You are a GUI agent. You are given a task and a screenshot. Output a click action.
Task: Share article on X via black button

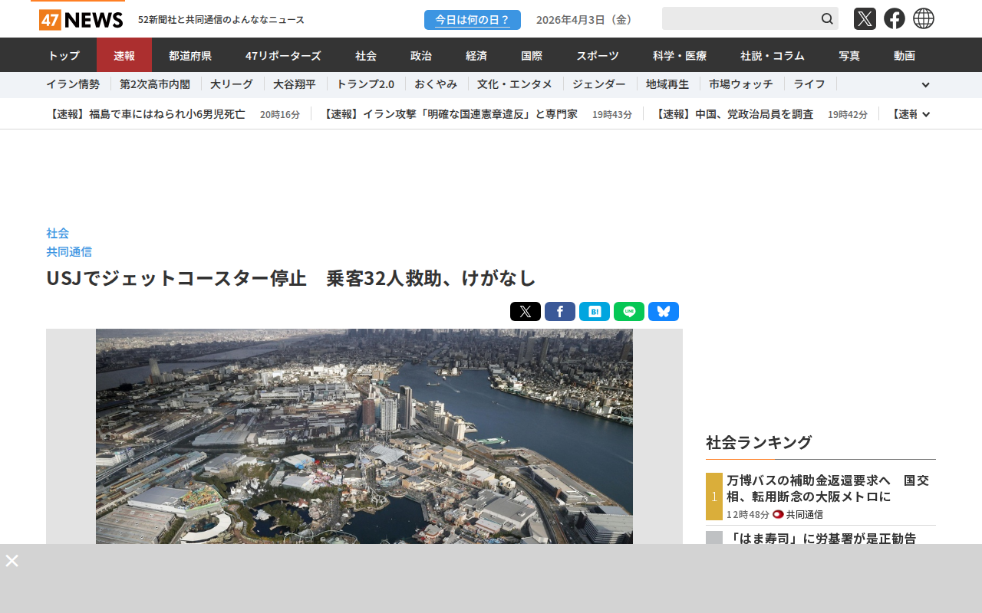click(x=526, y=312)
